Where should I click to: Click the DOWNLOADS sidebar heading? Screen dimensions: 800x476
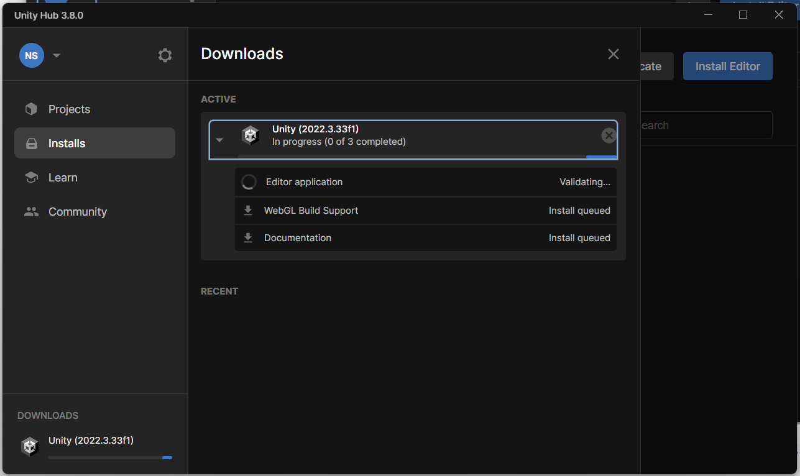click(48, 416)
